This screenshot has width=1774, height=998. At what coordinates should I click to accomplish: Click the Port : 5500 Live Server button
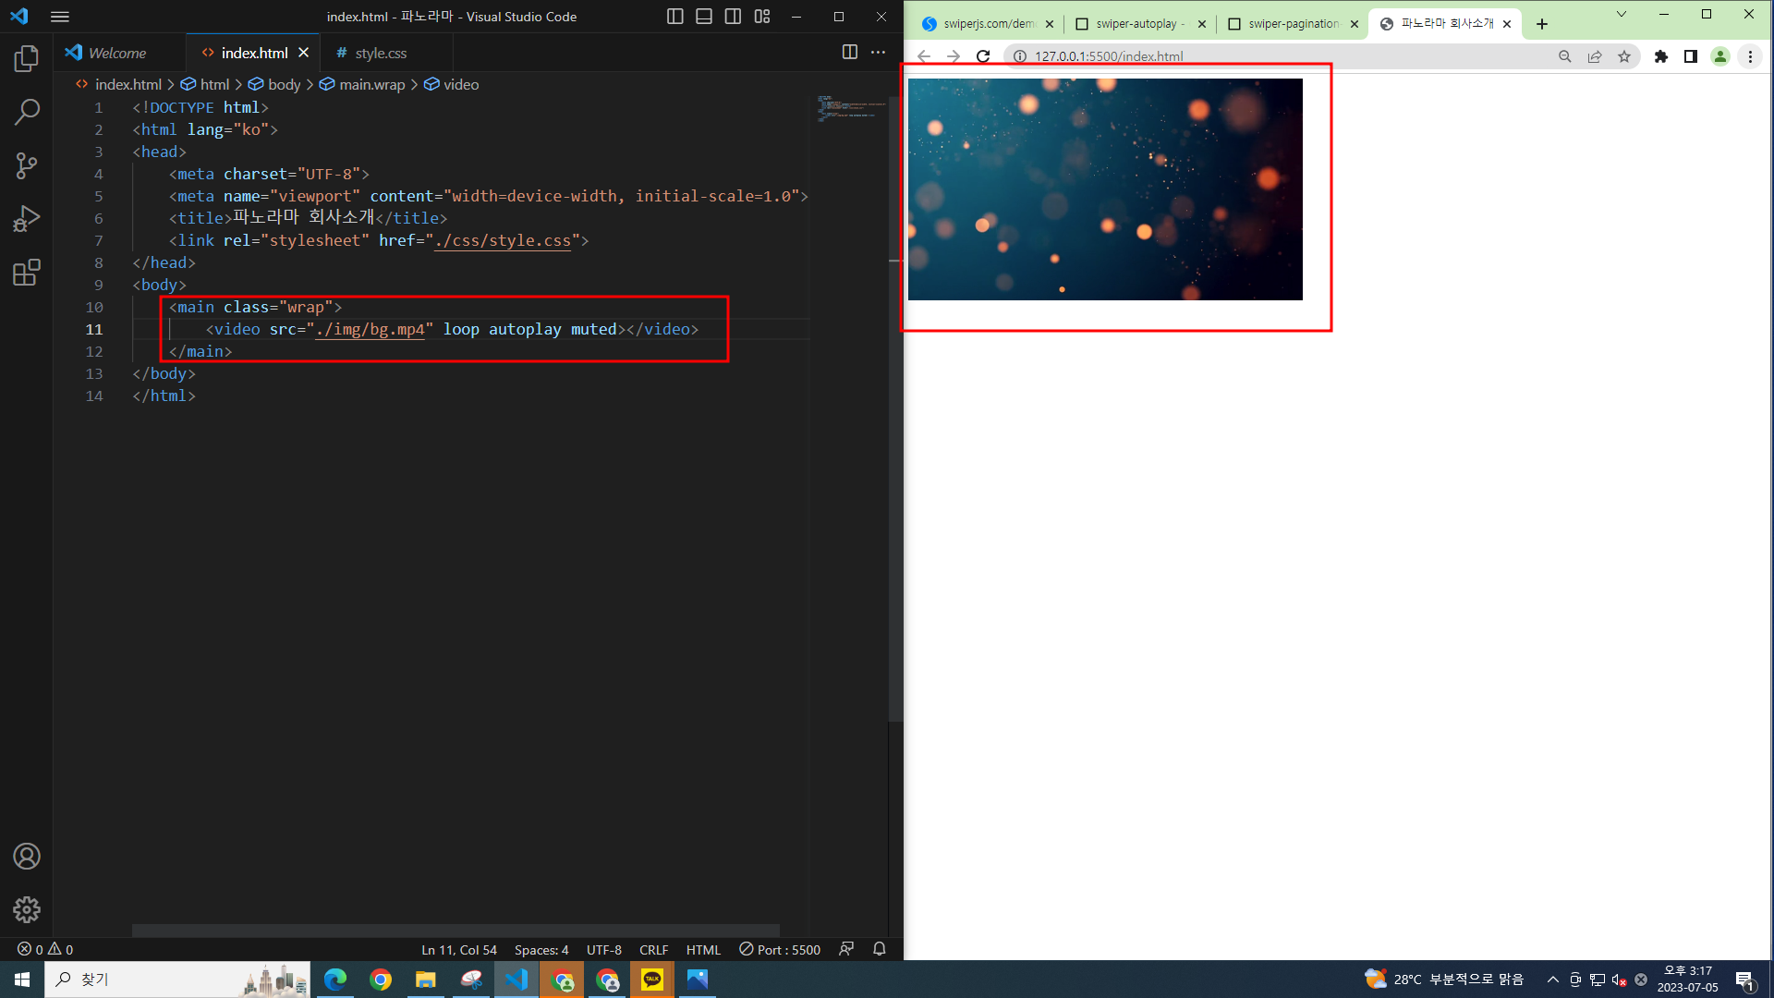(780, 950)
